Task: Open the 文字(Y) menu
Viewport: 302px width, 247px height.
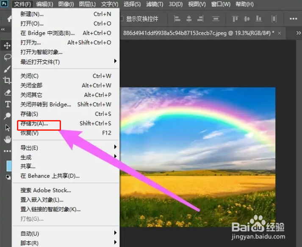Action: tap(110, 4)
